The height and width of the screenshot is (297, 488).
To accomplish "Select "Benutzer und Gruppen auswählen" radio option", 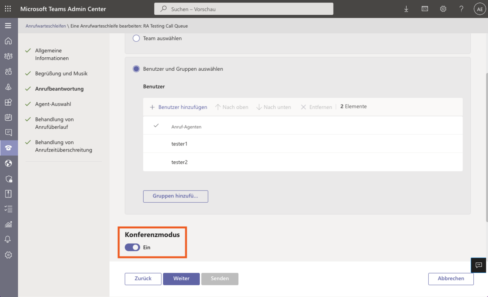I will pyautogui.click(x=136, y=69).
